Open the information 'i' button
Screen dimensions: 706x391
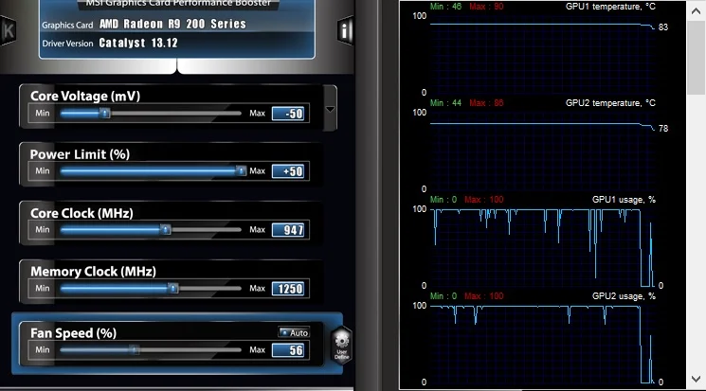coord(345,30)
